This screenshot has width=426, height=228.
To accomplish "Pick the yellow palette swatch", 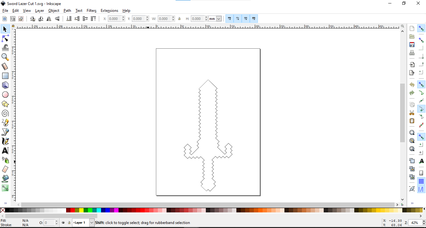I will [x=81, y=210].
